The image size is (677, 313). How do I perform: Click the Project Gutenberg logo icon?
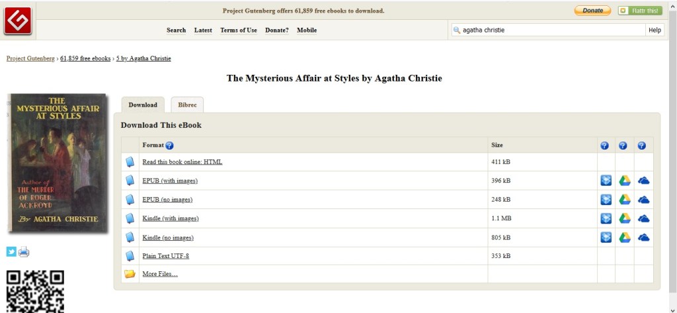tap(18, 20)
